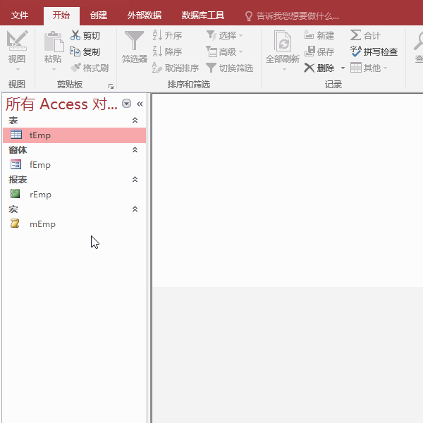This screenshot has height=423, width=423.
Task: Click the 复制 (Copy) icon
Action: click(75, 51)
